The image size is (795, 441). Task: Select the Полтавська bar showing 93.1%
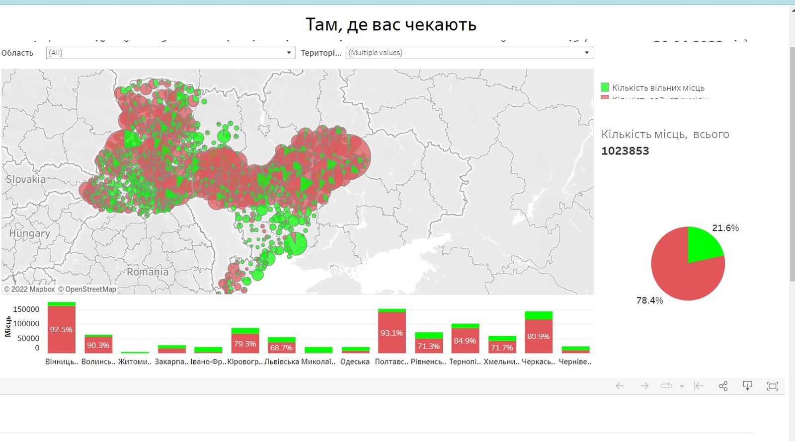[392, 332]
